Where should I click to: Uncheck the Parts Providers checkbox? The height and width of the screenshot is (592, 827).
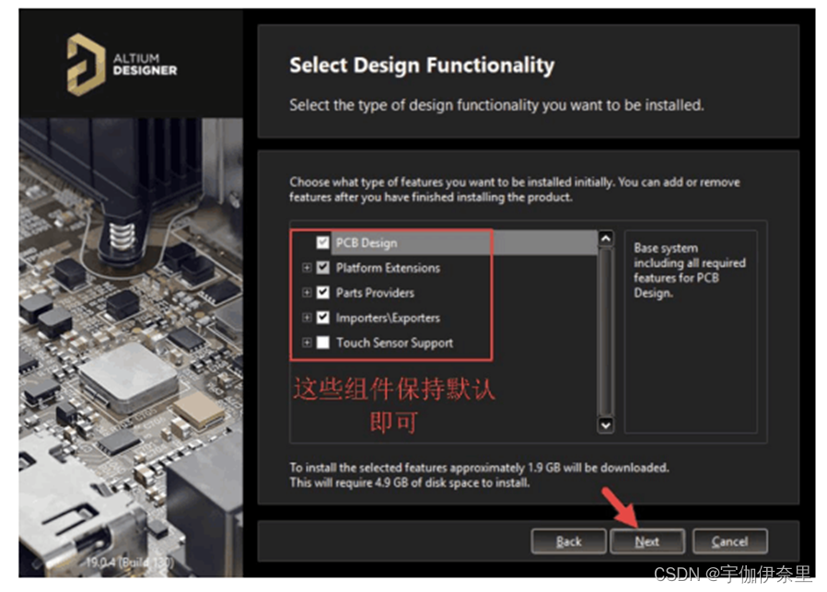click(322, 292)
